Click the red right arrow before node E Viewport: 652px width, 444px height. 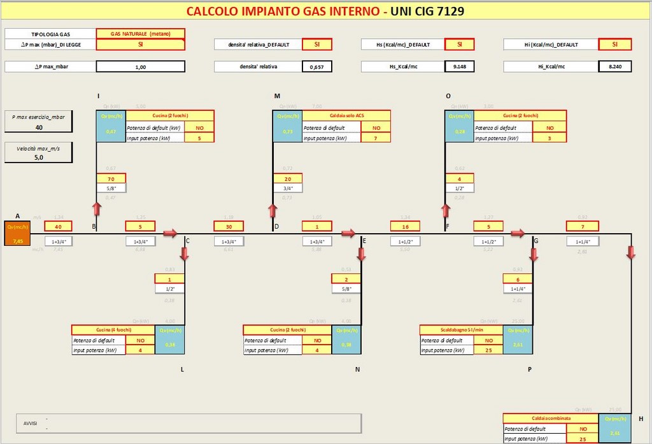tap(348, 233)
